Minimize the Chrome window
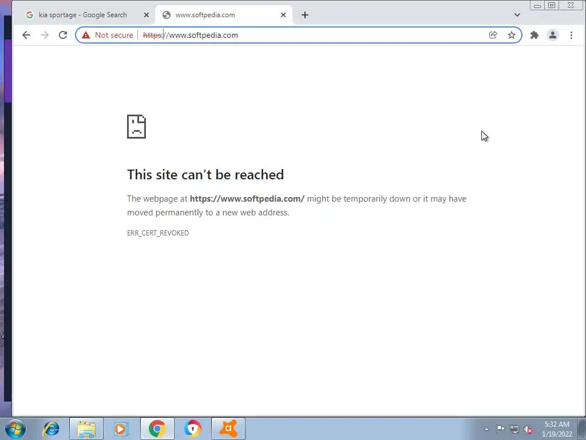The image size is (586, 440). click(537, 6)
